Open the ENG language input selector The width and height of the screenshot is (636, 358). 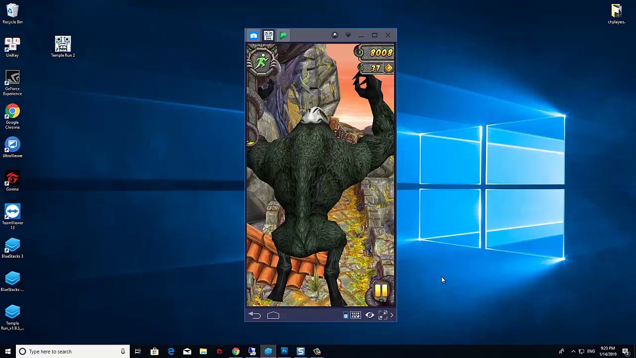pyautogui.click(x=591, y=352)
